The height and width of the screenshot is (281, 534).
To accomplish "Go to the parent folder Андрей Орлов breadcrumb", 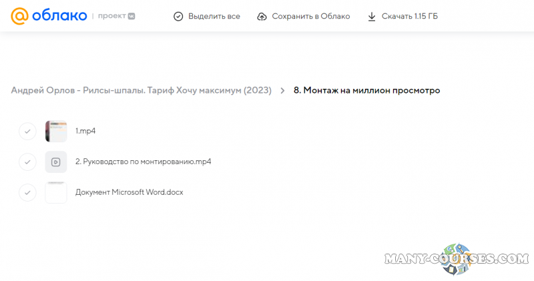I will pyautogui.click(x=141, y=91).
